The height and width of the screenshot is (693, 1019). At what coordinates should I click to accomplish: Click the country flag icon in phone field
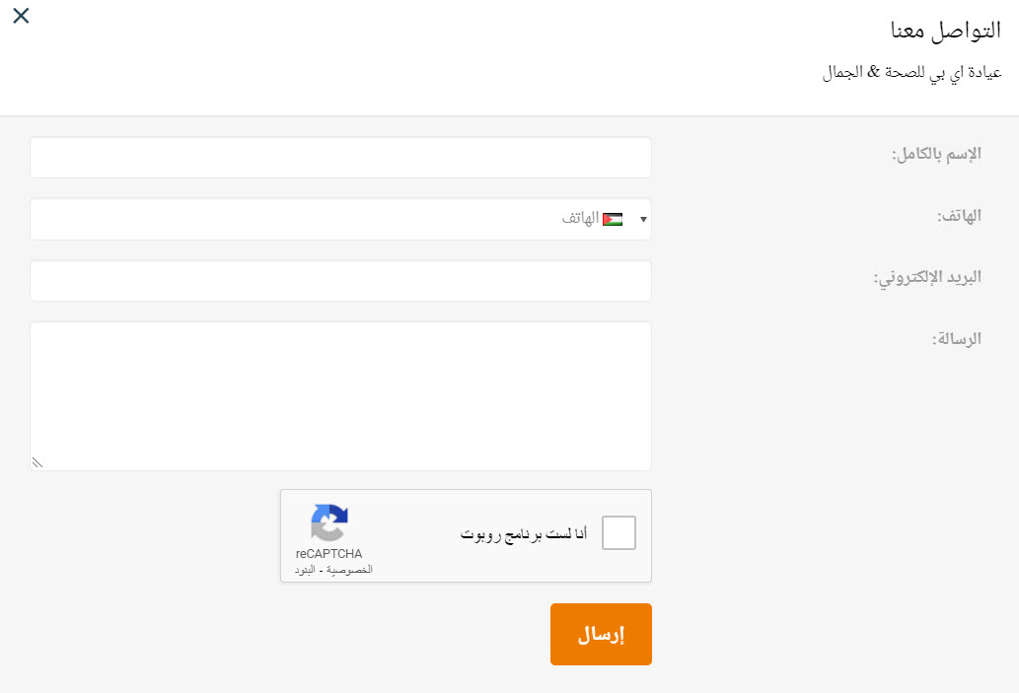point(613,220)
